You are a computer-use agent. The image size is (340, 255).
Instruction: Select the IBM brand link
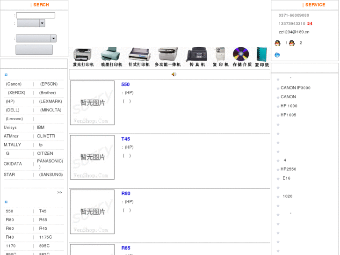click(41, 127)
